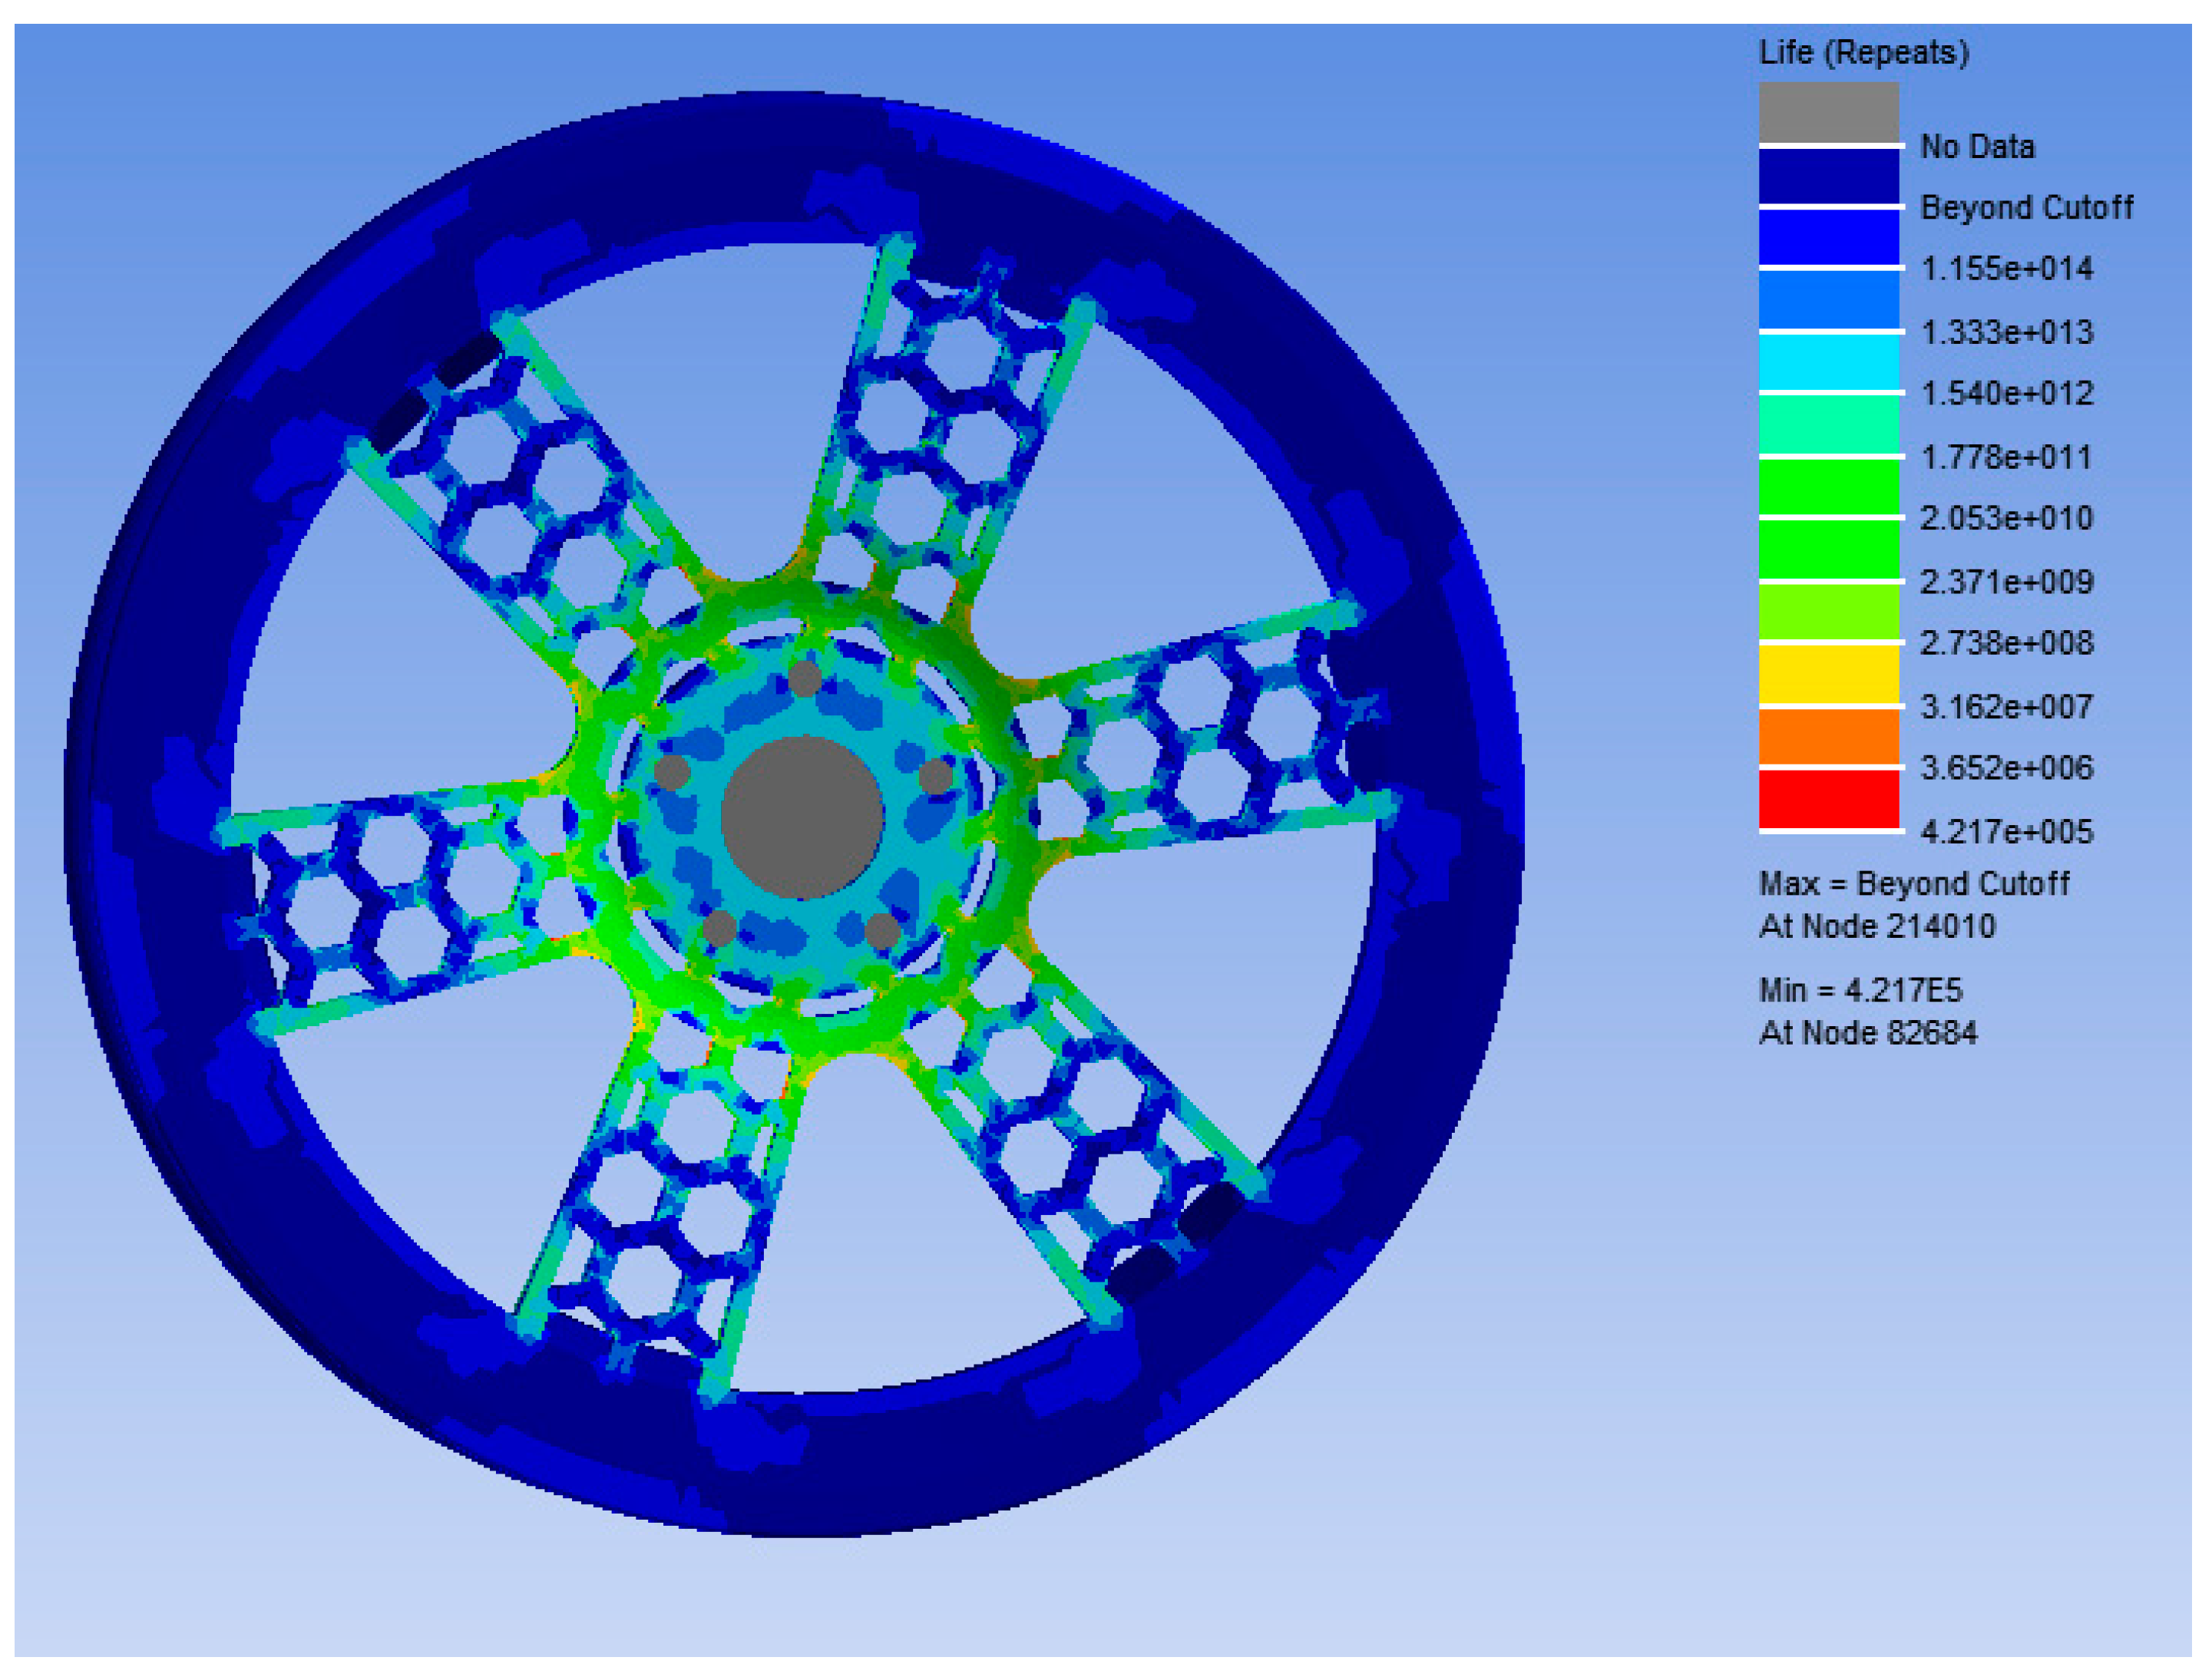
Task: Click the Beyond Cutoff legend label
Action: (x=2026, y=208)
